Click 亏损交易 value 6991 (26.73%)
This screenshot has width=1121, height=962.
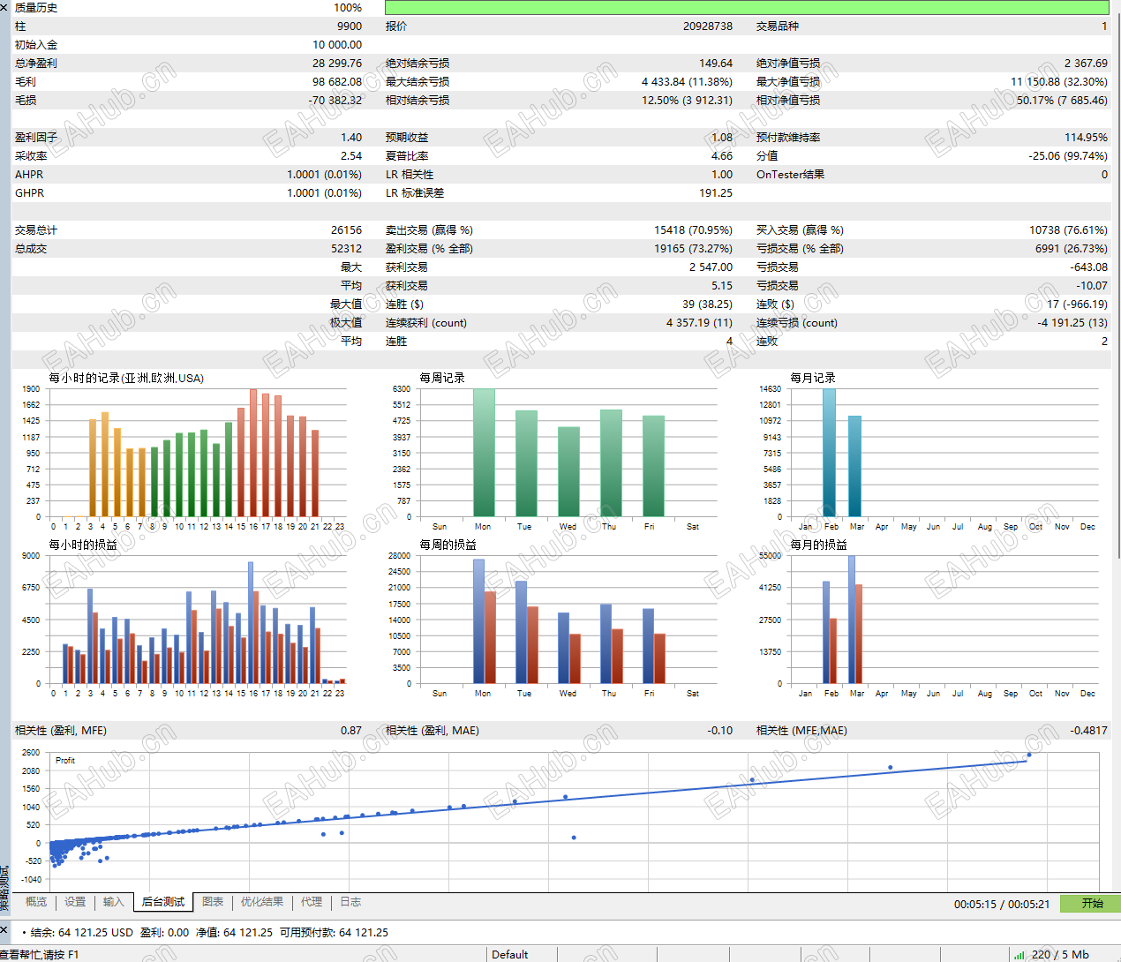(x=1071, y=249)
